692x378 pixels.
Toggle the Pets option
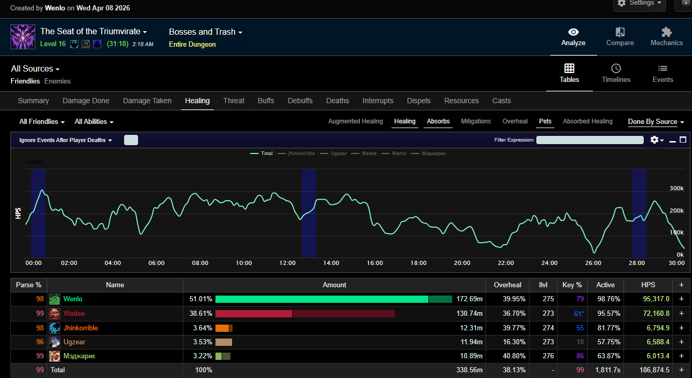545,121
